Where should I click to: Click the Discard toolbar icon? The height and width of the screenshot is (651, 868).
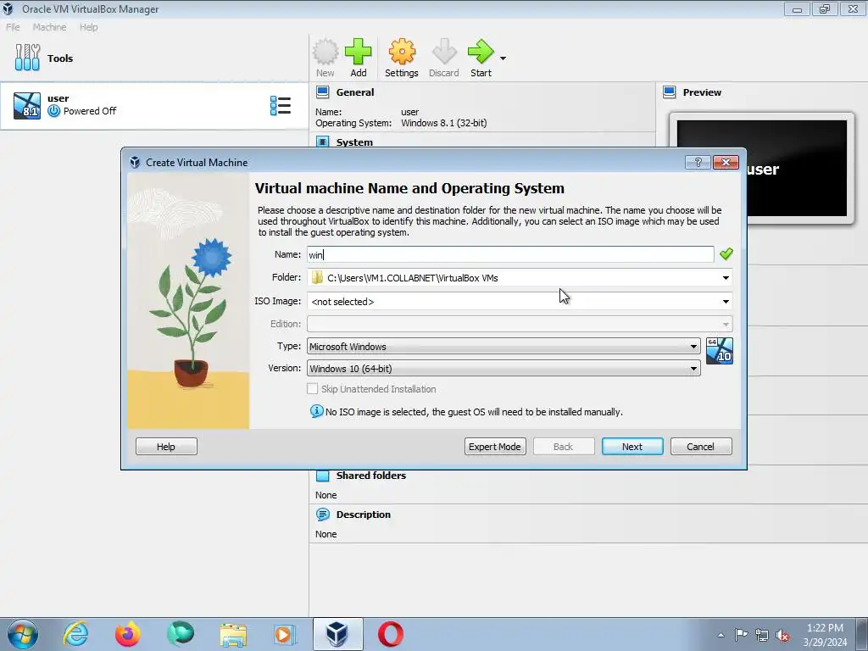click(x=444, y=52)
